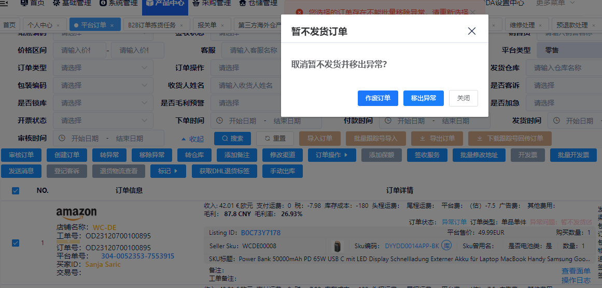Click 移出异常 button in dialog
This screenshot has height=288, width=602.
tap(424, 98)
